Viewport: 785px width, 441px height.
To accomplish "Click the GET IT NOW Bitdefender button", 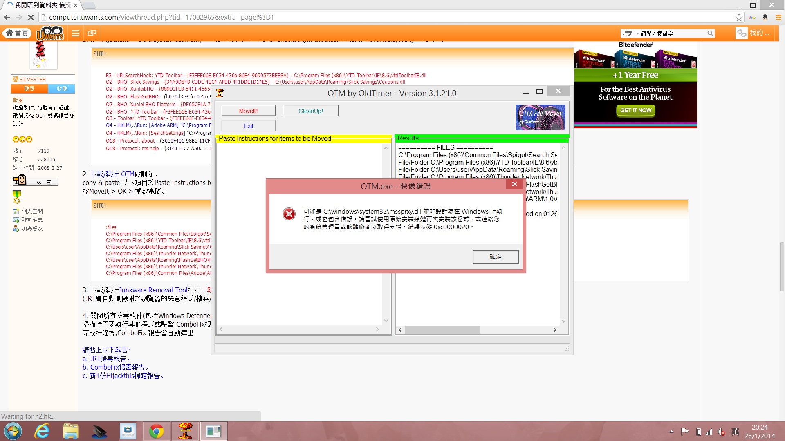I will (x=636, y=110).
